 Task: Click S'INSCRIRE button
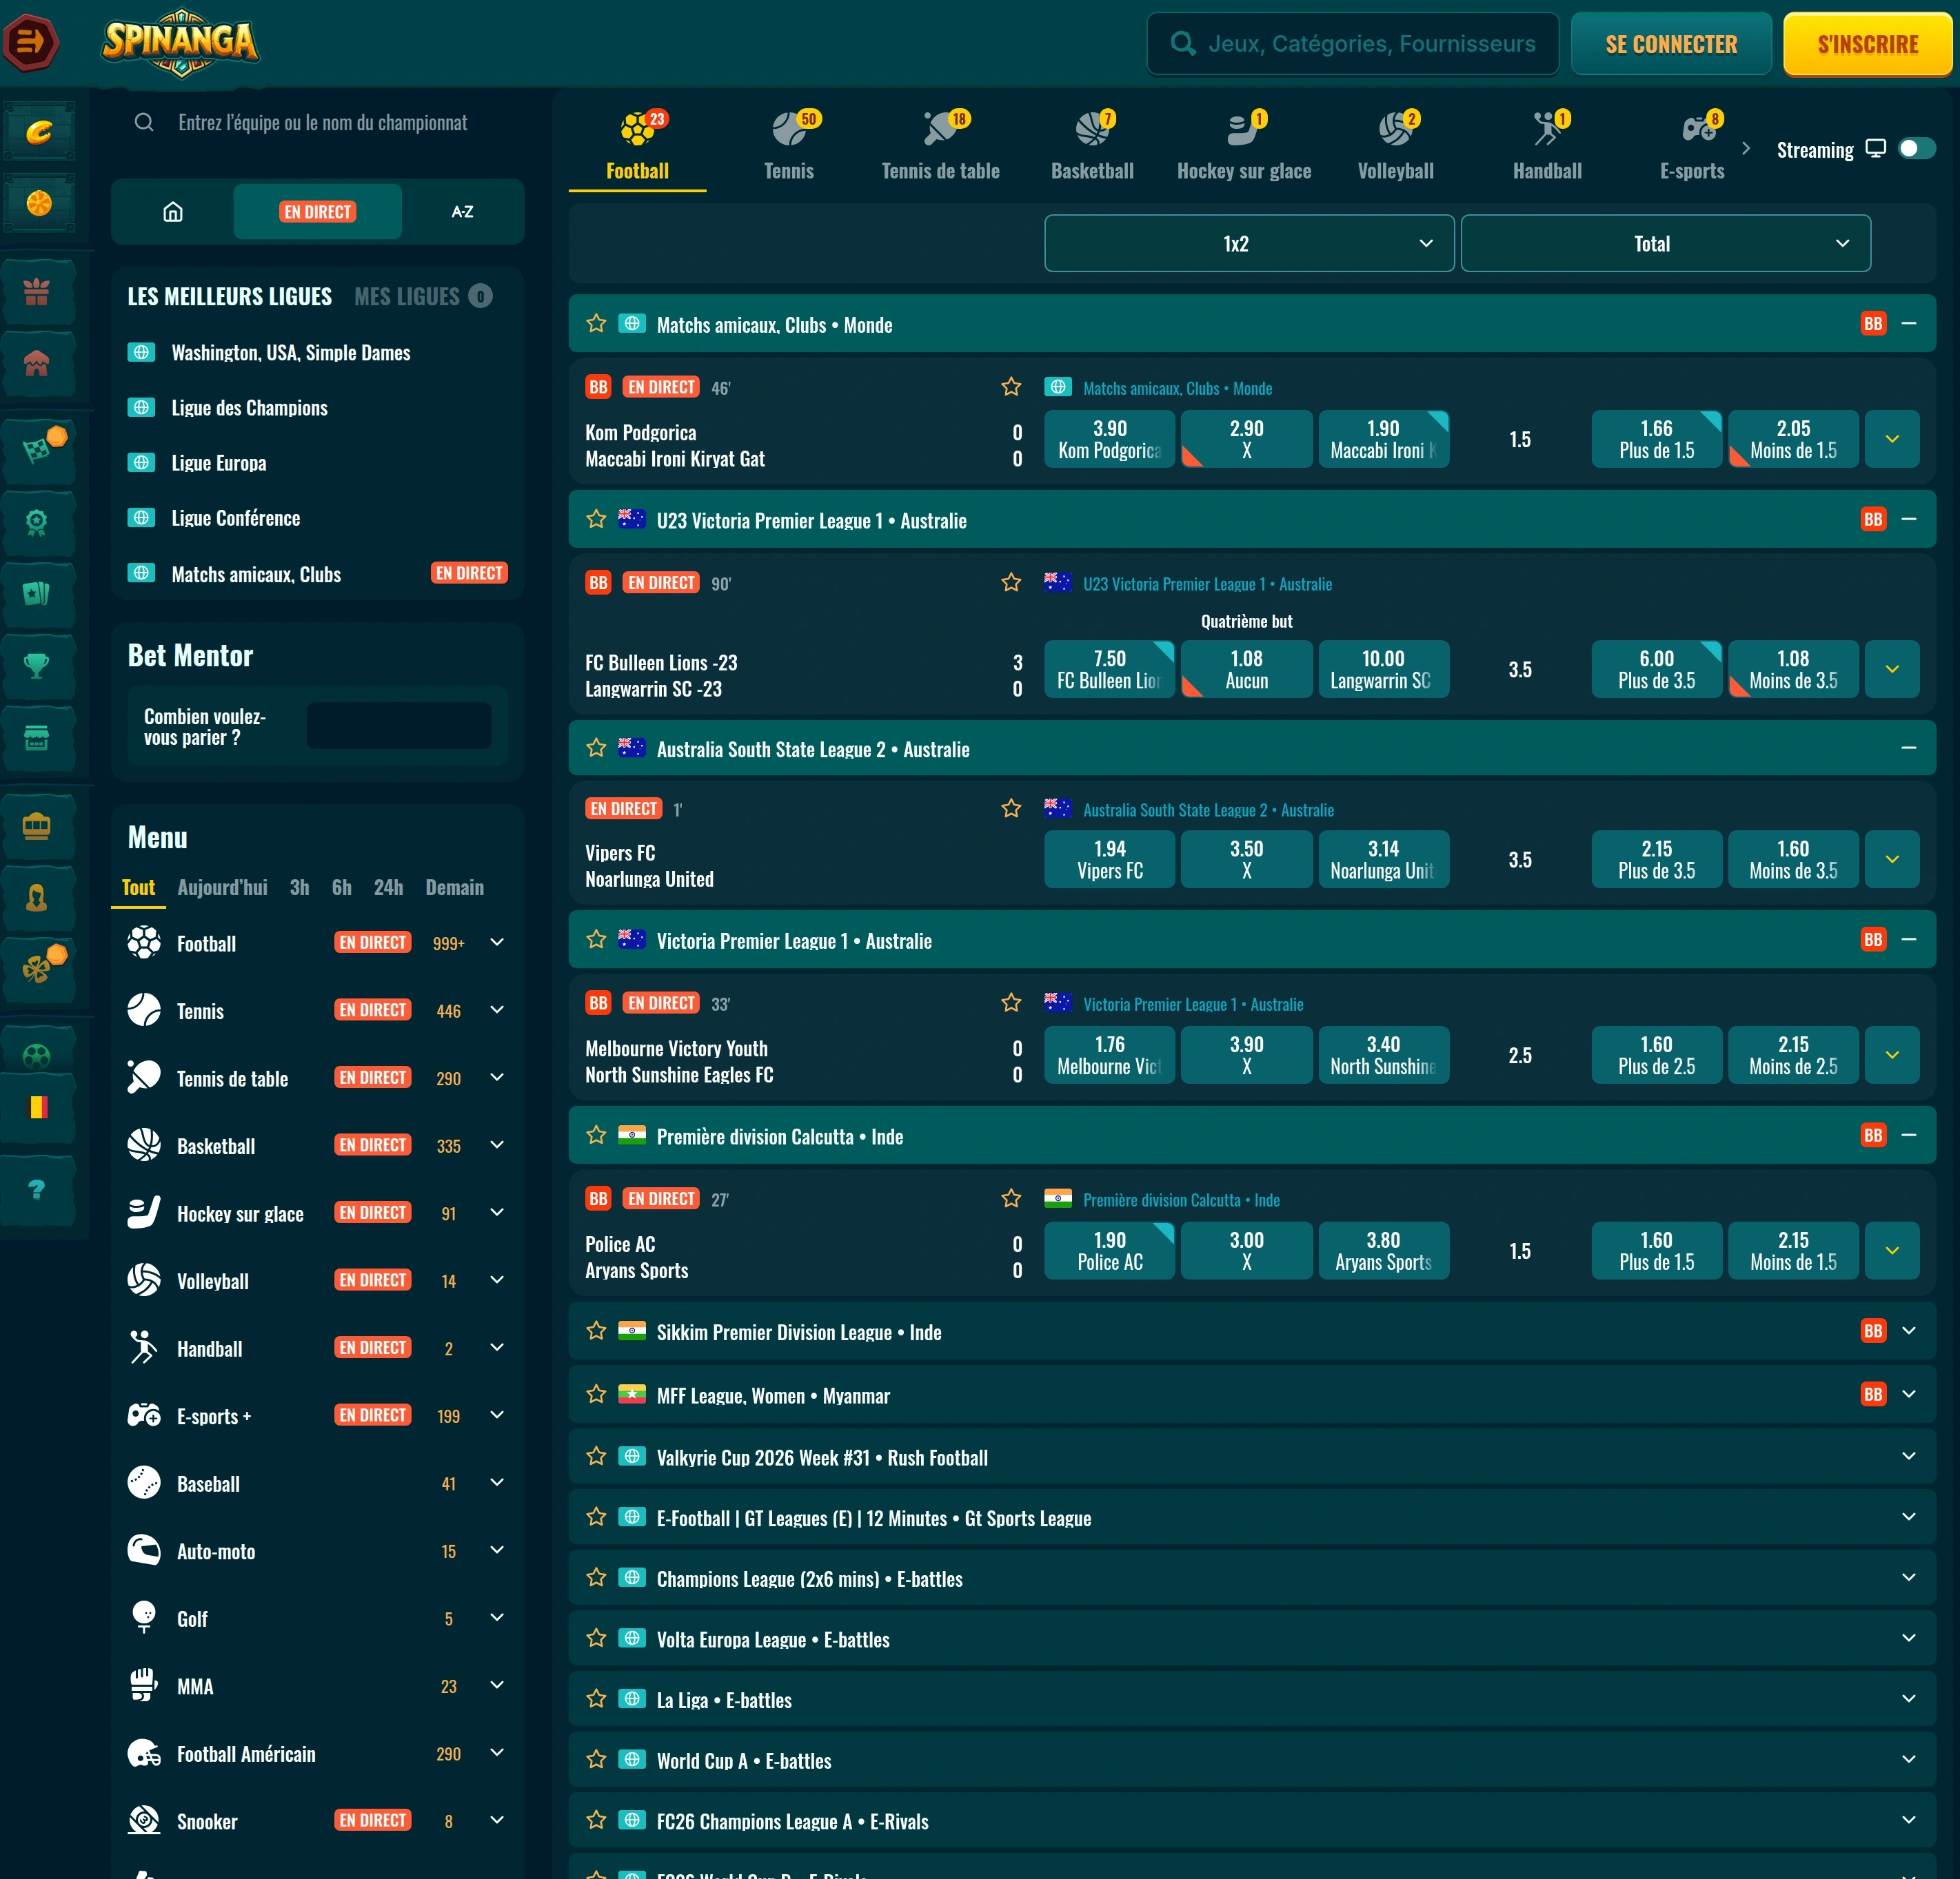[1867, 44]
